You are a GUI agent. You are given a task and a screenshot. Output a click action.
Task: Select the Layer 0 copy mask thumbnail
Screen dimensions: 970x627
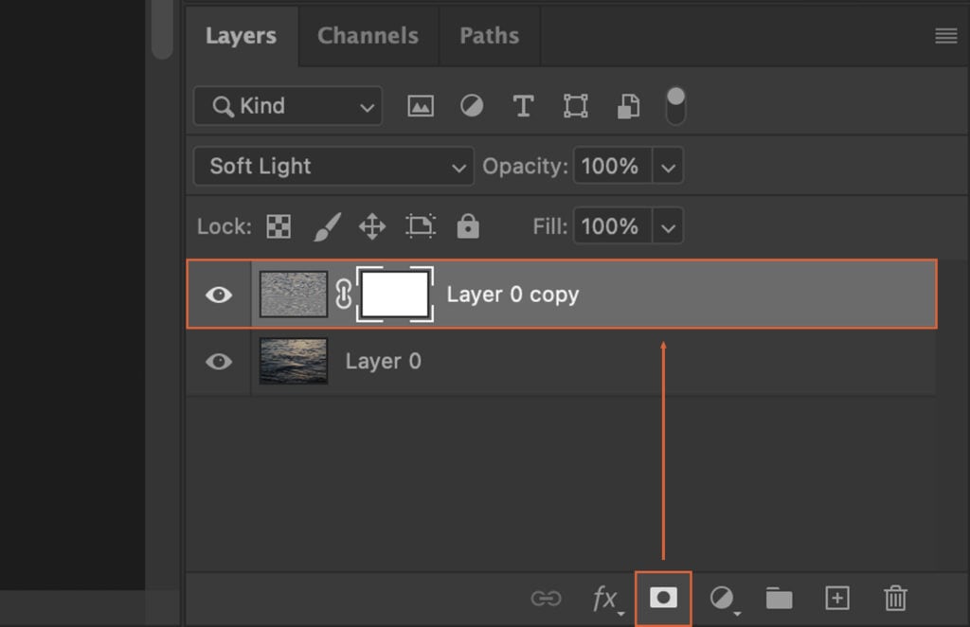coord(395,295)
